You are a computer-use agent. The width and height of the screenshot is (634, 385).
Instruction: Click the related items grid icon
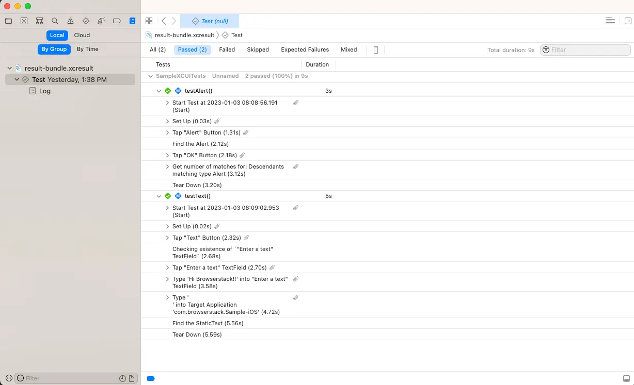pyautogui.click(x=149, y=21)
